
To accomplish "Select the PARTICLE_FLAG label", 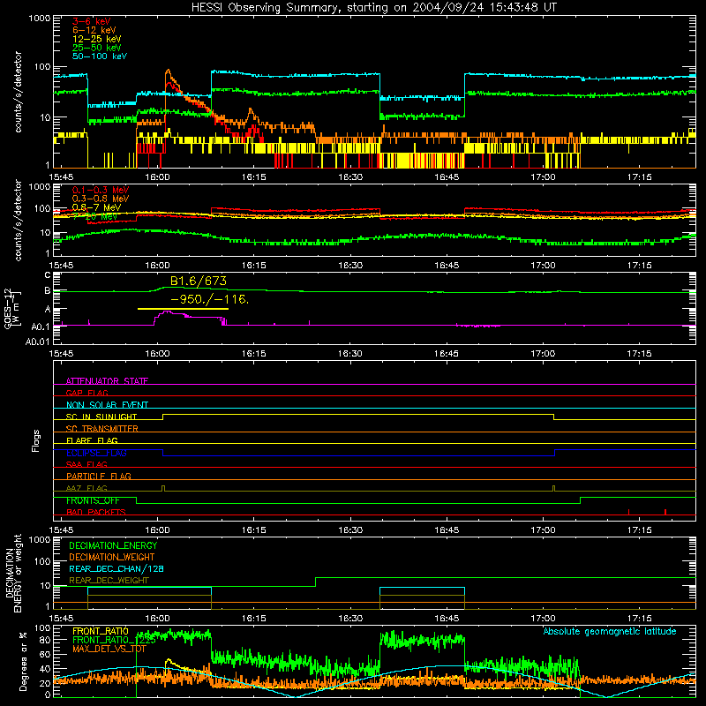I will pos(99,477).
